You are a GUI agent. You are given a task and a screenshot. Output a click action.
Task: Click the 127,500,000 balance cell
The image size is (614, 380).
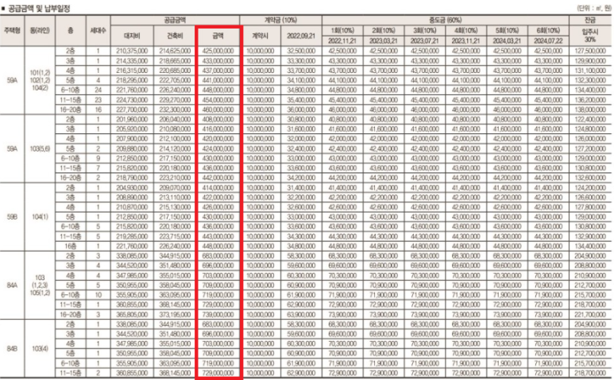(x=590, y=51)
